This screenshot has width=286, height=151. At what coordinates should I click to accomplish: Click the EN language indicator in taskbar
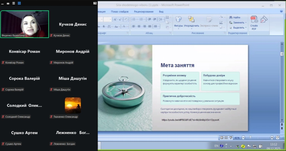tap(216, 146)
